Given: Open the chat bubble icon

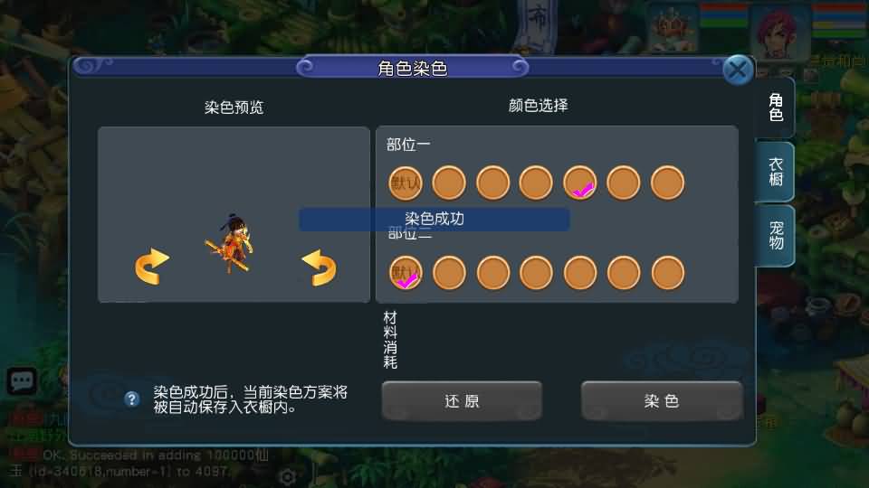Looking at the screenshot, I should point(22,380).
